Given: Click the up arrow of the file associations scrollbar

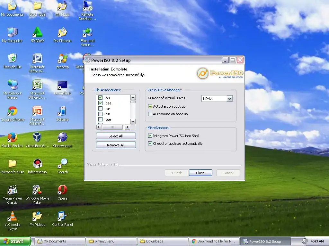Looking at the screenshot, I should 133,97.
